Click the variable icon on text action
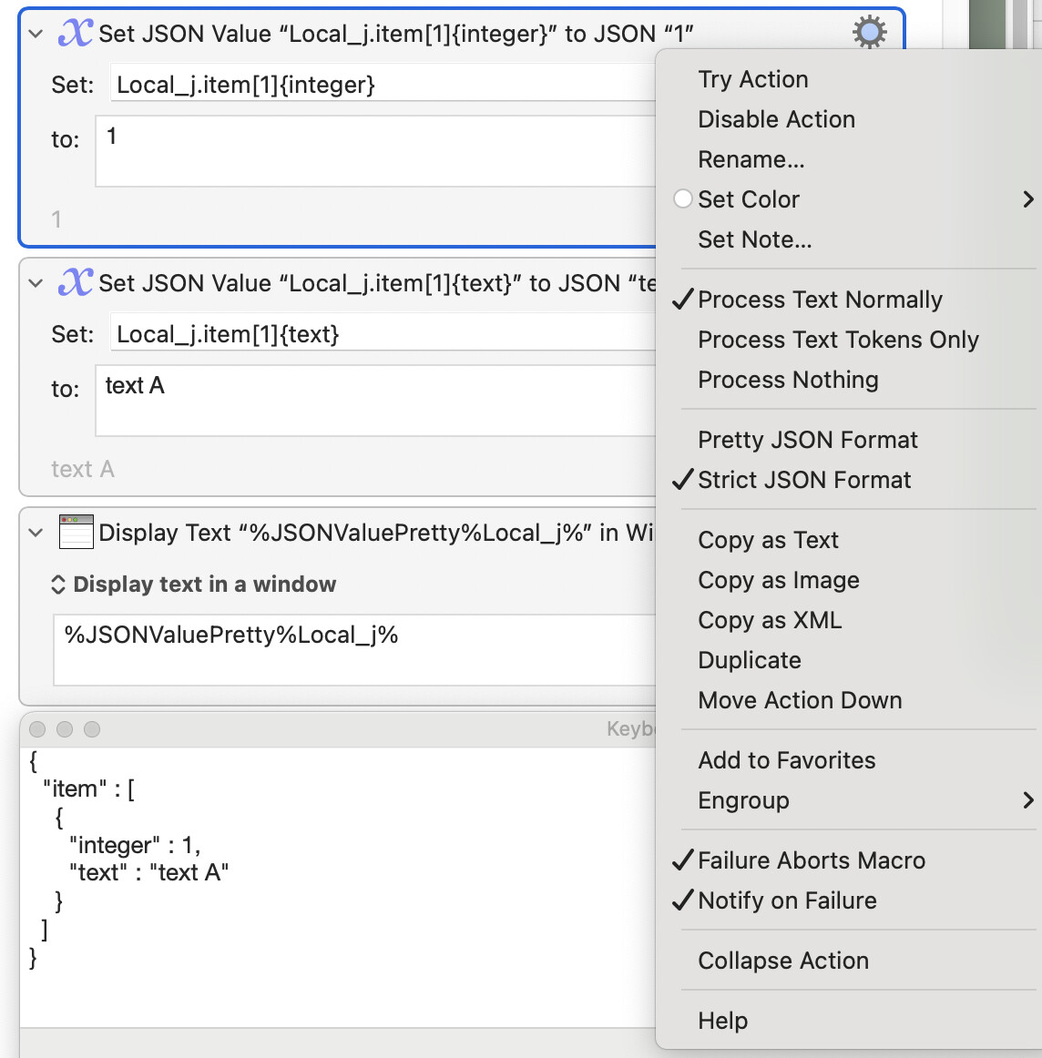1042x1058 pixels. click(x=76, y=282)
